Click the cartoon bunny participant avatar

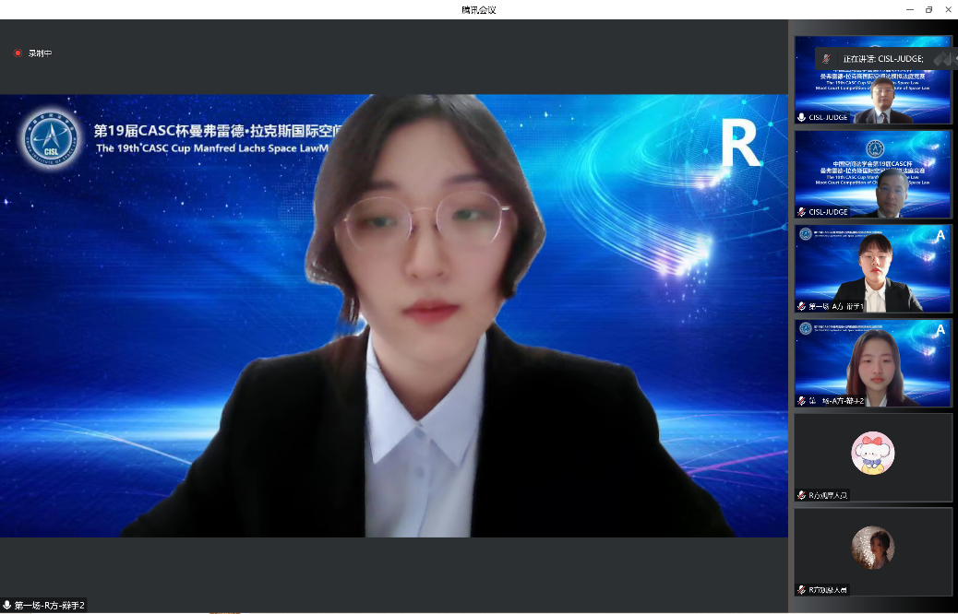pyautogui.click(x=872, y=453)
